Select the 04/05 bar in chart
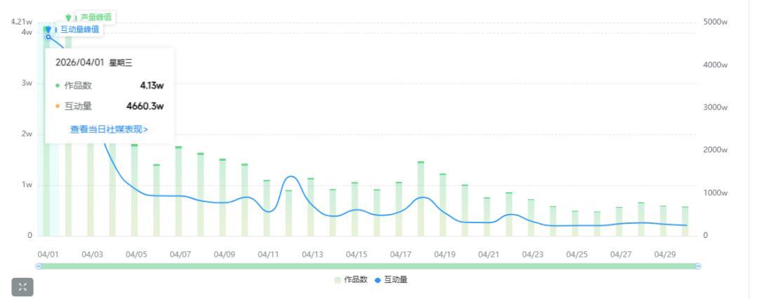 (x=134, y=190)
